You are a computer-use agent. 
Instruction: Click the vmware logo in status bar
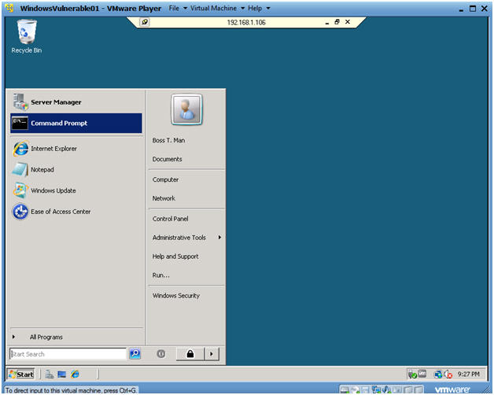click(452, 389)
